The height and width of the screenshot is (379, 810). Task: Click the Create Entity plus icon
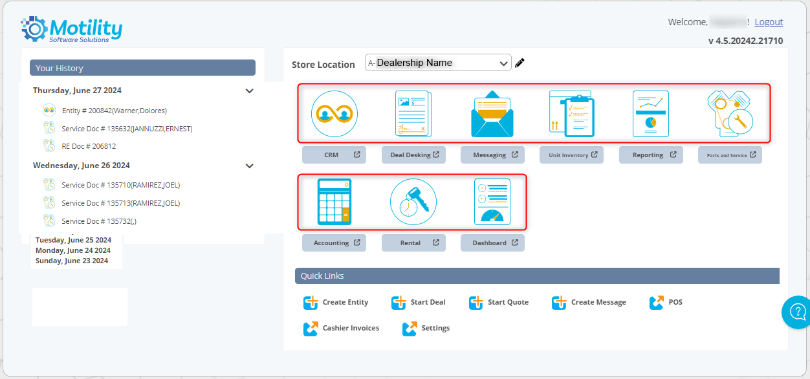pyautogui.click(x=311, y=303)
